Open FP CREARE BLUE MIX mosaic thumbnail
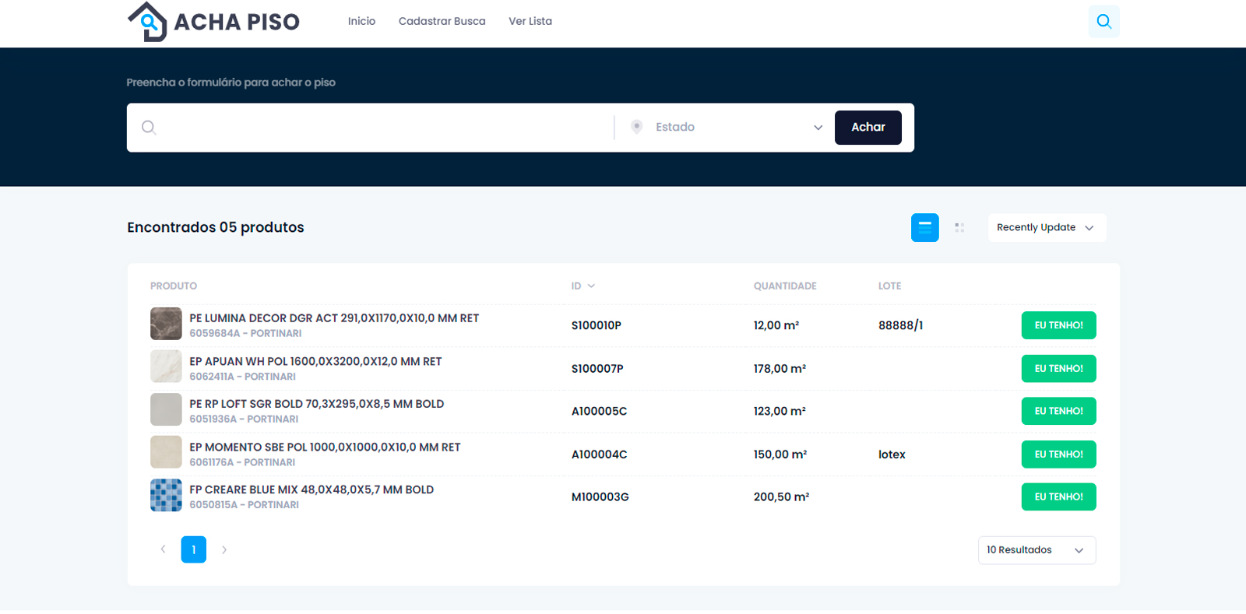The height and width of the screenshot is (614, 1246). click(x=166, y=495)
